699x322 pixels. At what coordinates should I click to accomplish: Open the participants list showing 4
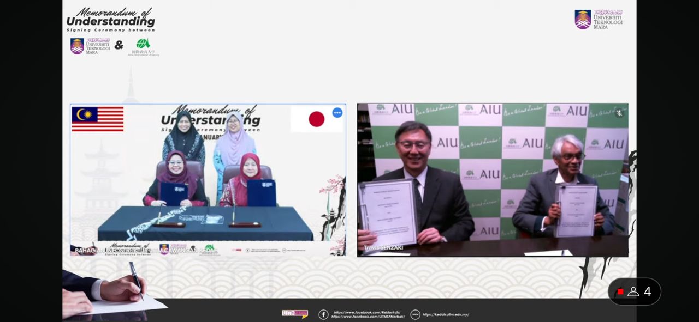[639, 291]
